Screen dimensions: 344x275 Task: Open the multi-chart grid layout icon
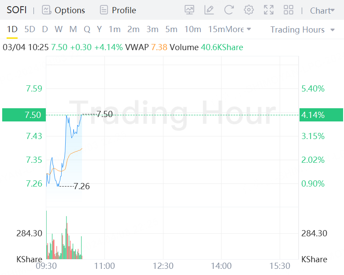[288, 10]
